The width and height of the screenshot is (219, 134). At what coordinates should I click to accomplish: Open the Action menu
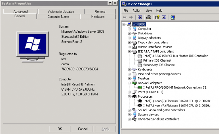tap(137, 11)
